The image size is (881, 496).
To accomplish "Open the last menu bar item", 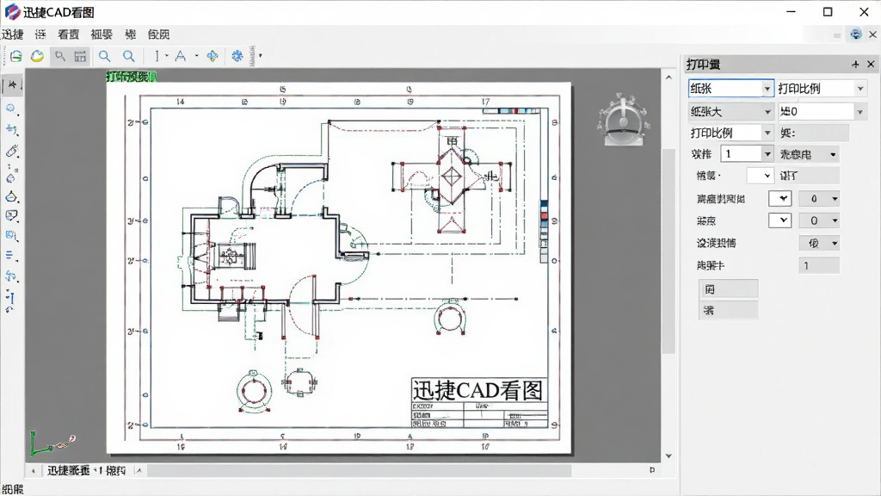I will (158, 34).
